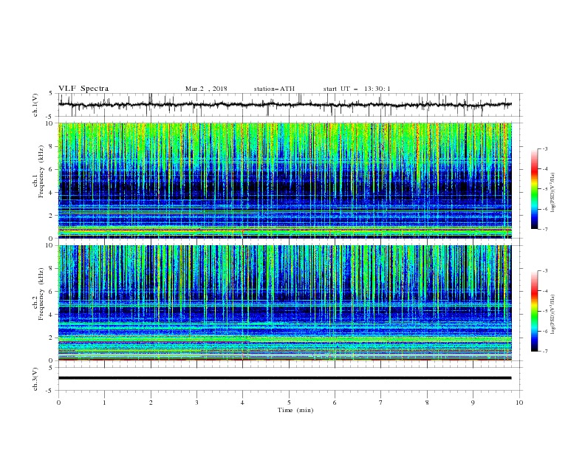The width and height of the screenshot is (585, 452).
Task: Click the 'ch.1(V)' axis label
Action: 35,105
